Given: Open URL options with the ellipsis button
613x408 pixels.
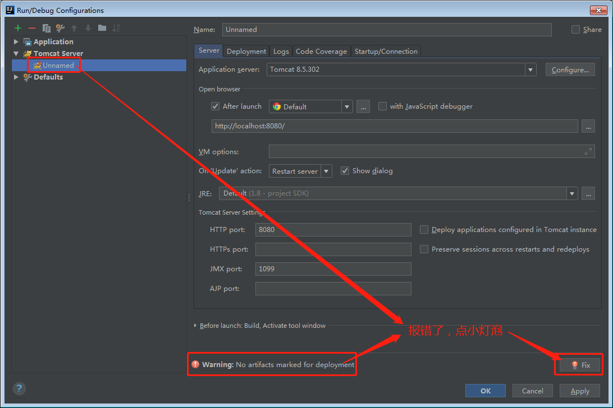Looking at the screenshot, I should [x=588, y=126].
